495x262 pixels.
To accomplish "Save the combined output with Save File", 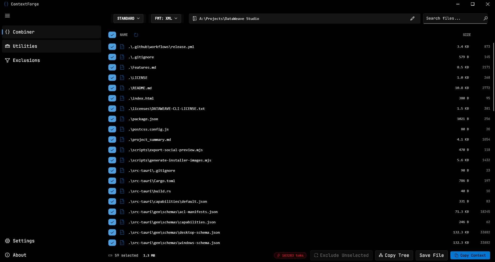I will pos(431,255).
